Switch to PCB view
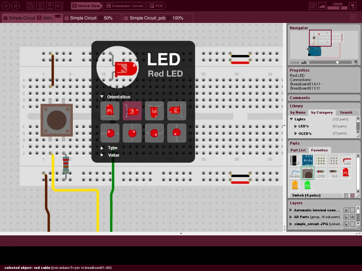Image resolution: width=362 pixels, height=271 pixels. click(157, 6)
